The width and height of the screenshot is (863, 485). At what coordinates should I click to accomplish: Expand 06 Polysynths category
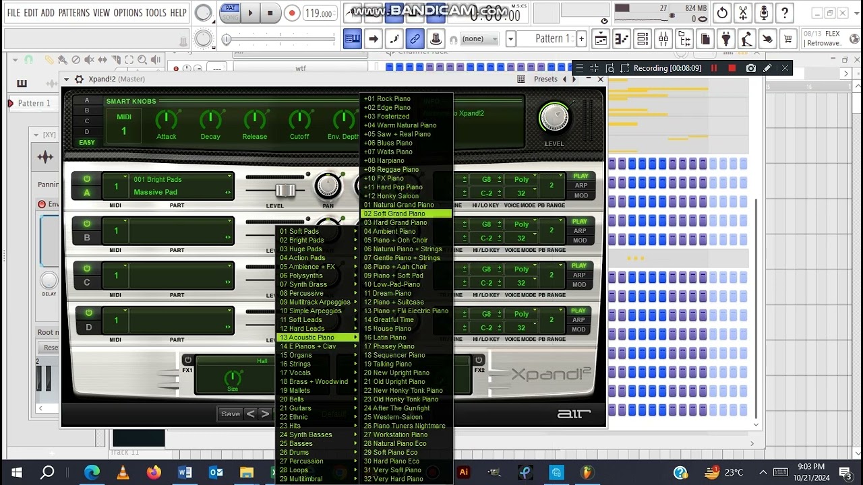coord(318,276)
